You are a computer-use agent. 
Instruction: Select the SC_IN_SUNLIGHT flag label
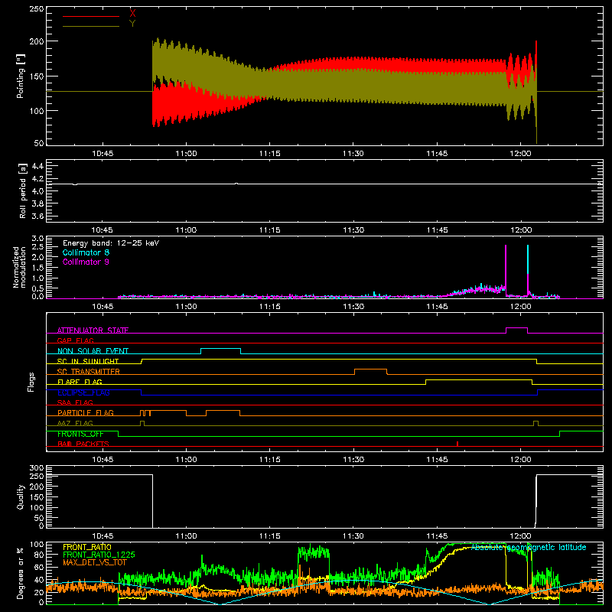[x=88, y=361]
